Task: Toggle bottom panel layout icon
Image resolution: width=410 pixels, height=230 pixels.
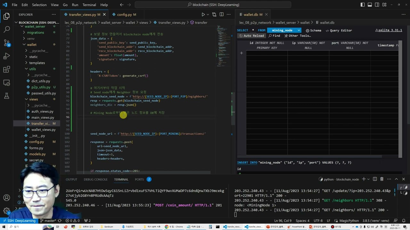Action: tap(370, 5)
